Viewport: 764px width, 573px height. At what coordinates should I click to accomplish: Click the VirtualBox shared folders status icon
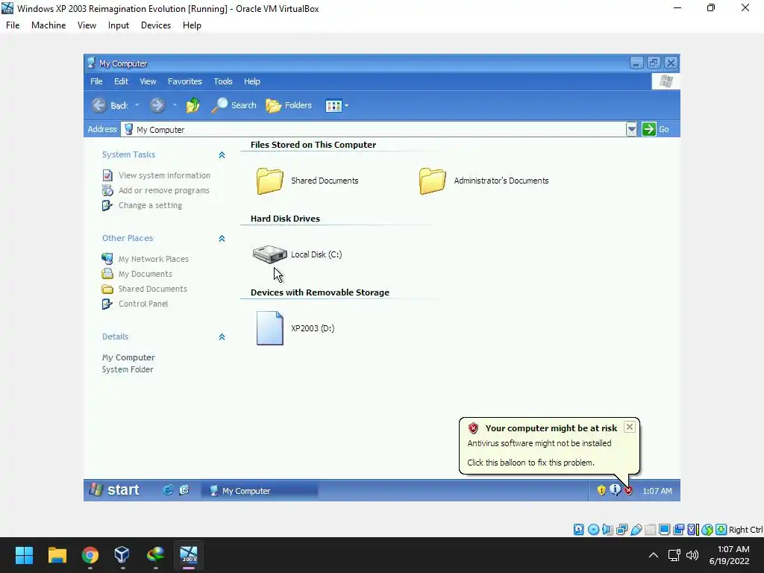pos(650,530)
